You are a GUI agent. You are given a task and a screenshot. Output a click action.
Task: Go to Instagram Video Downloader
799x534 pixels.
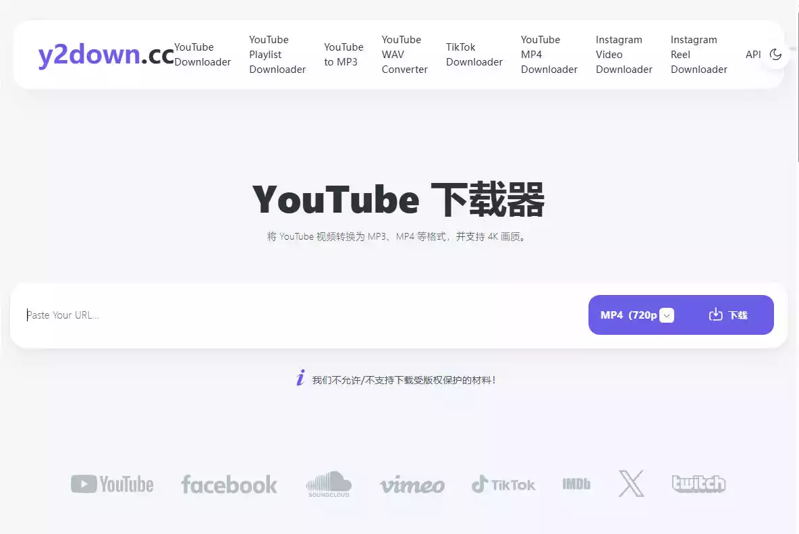tap(624, 55)
